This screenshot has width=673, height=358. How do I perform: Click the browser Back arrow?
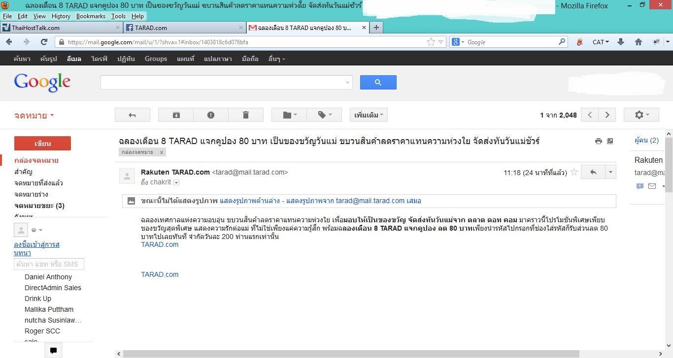9,42
